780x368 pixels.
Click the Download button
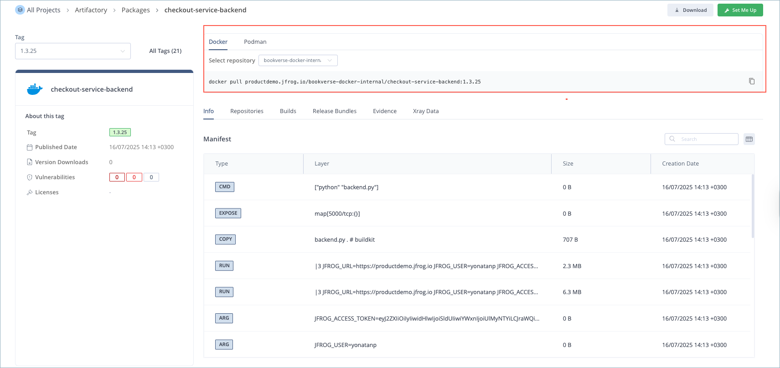click(x=690, y=10)
